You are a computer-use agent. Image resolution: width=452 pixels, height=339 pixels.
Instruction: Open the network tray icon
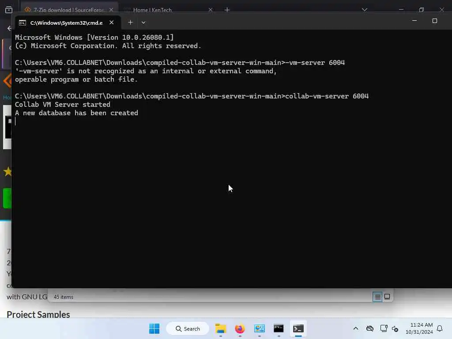(384, 328)
